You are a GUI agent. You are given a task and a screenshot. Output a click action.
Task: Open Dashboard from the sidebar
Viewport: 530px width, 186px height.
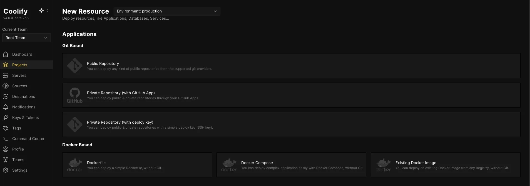[27, 54]
